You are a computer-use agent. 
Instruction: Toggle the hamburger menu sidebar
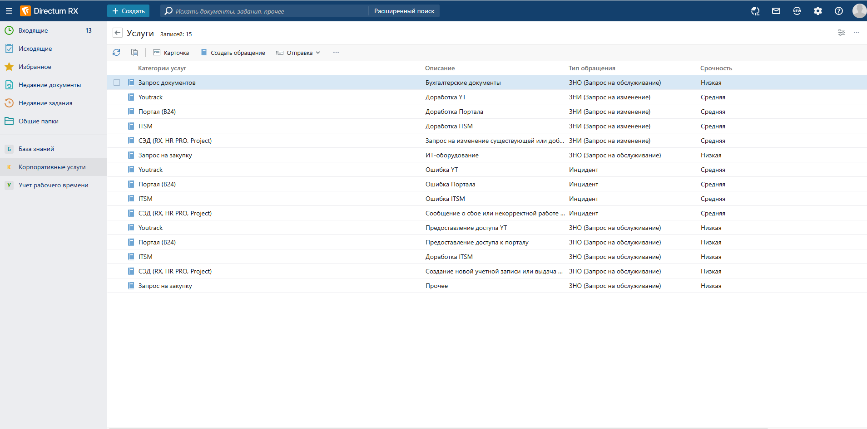point(9,11)
